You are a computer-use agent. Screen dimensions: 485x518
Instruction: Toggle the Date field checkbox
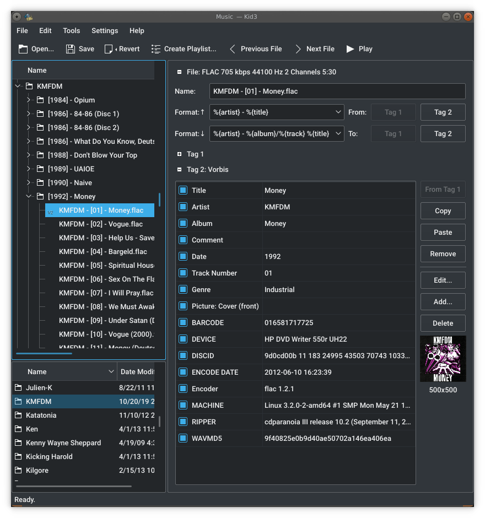(x=183, y=256)
